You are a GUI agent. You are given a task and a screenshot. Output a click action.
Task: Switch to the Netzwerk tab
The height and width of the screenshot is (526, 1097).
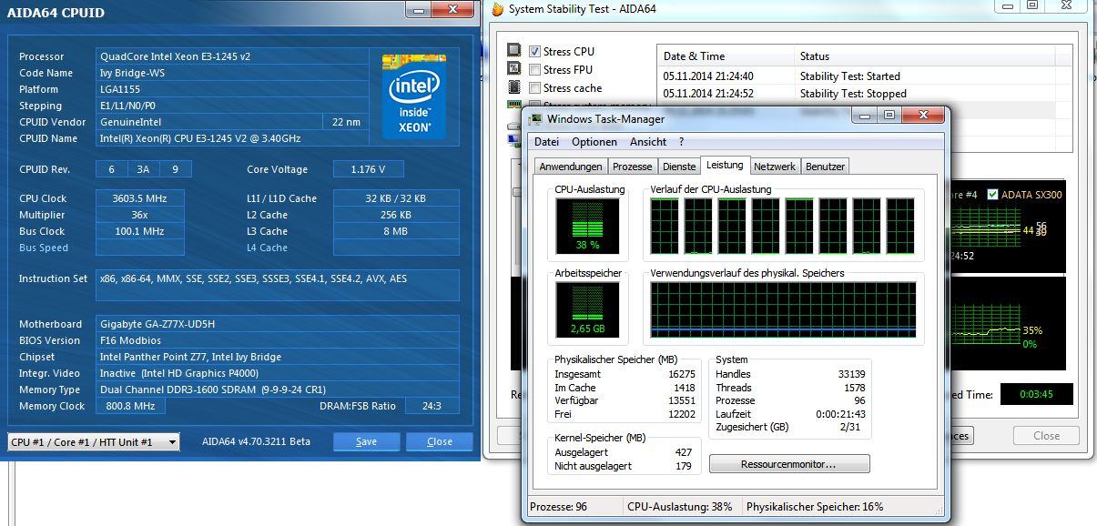pos(775,167)
